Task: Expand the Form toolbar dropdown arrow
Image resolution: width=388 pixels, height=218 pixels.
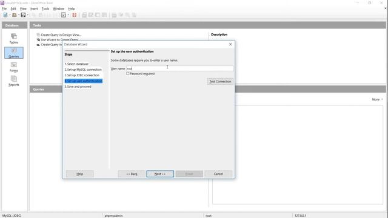Action: click(69, 15)
